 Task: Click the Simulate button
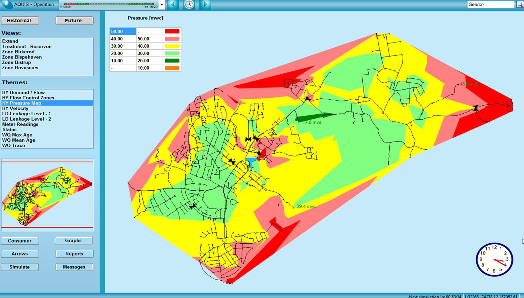click(x=20, y=267)
